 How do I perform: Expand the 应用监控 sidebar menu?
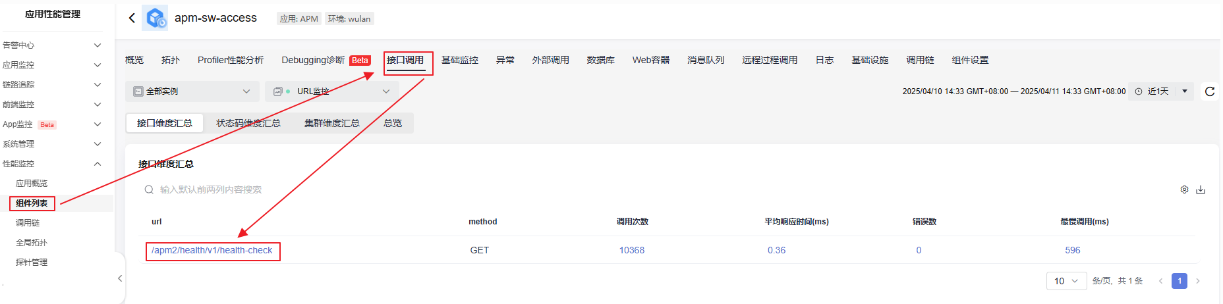point(52,65)
